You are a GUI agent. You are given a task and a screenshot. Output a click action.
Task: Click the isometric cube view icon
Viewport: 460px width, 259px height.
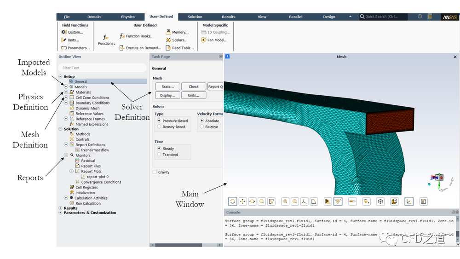380,201
